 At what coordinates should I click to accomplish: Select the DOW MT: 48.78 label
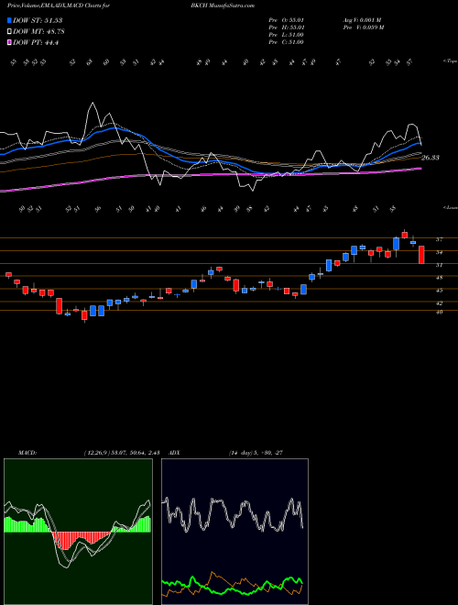38,32
